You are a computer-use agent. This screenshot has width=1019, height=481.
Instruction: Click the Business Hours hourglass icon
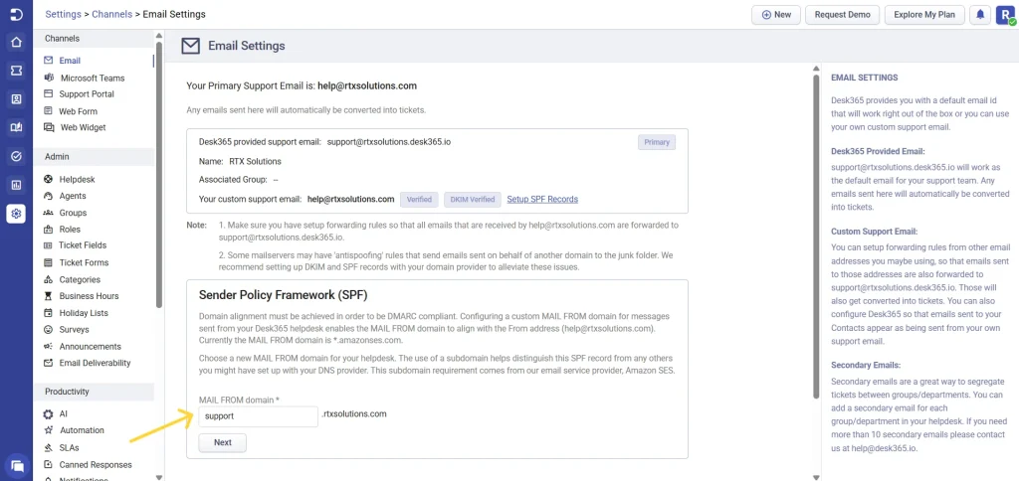tap(48, 296)
